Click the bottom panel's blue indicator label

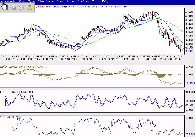pyautogui.click(x=11, y=117)
